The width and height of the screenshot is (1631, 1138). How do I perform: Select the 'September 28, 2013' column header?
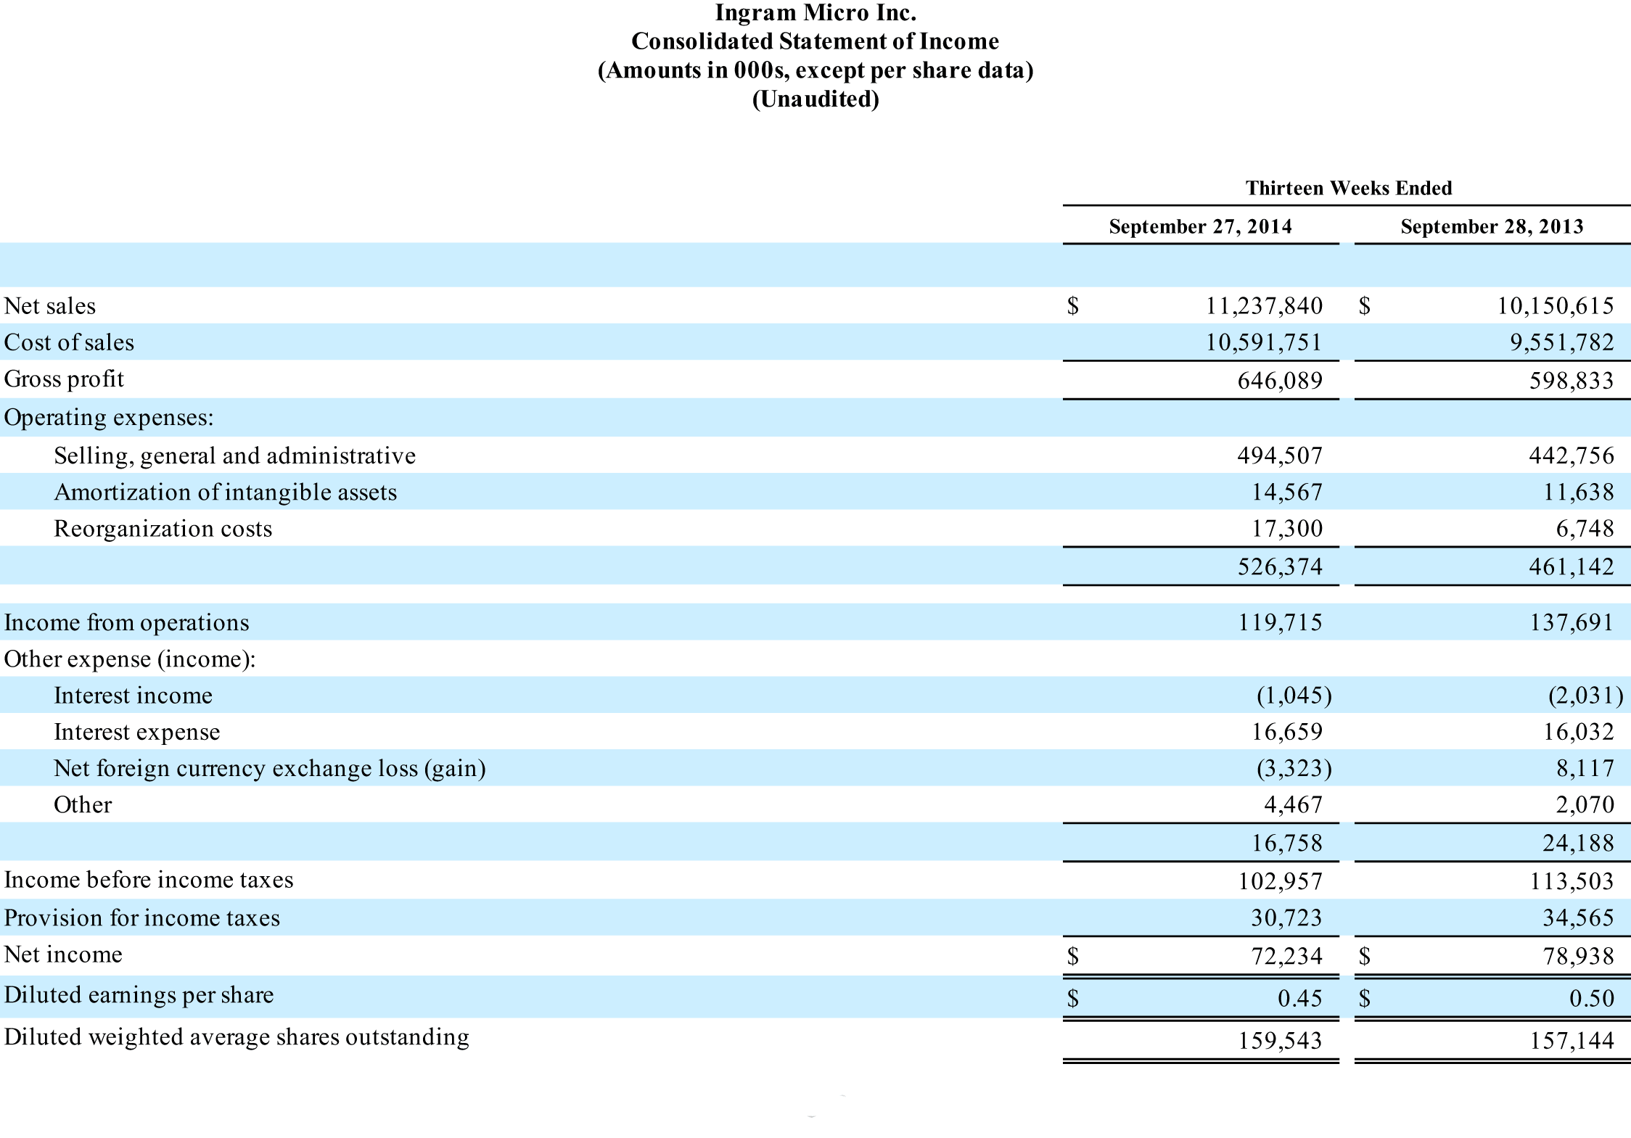[x=1492, y=226]
